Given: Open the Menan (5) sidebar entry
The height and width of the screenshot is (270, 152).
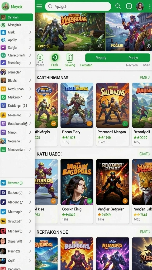Looking at the screenshot, I should (x=17, y=231).
